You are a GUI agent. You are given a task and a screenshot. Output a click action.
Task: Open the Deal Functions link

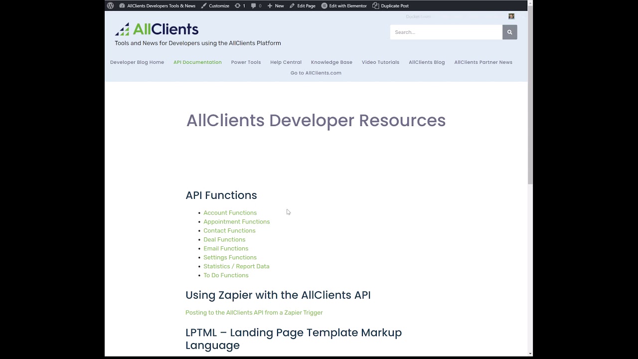point(224,240)
